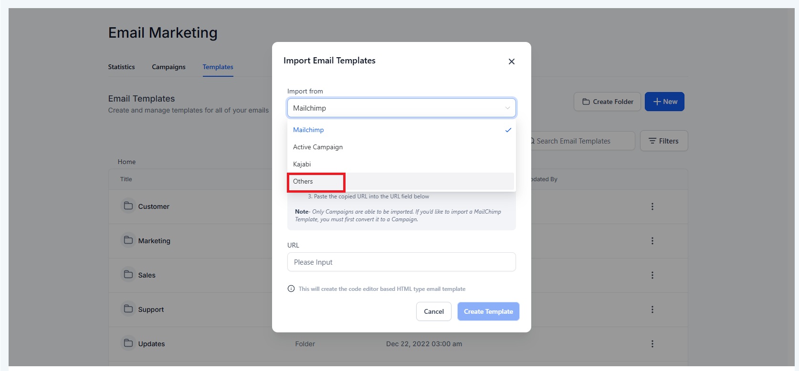Open the Updates folder icon
799x371 pixels.
(128, 343)
